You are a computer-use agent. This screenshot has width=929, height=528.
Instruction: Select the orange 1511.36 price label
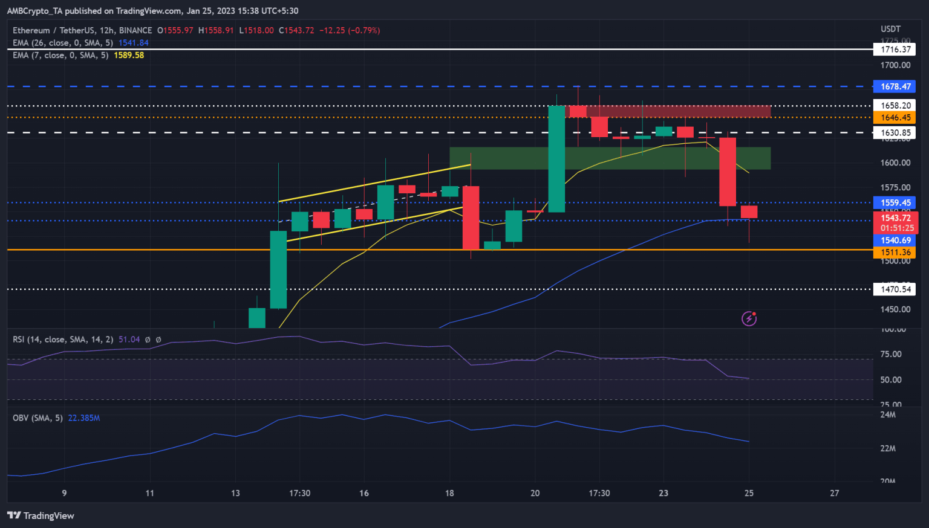coord(895,253)
